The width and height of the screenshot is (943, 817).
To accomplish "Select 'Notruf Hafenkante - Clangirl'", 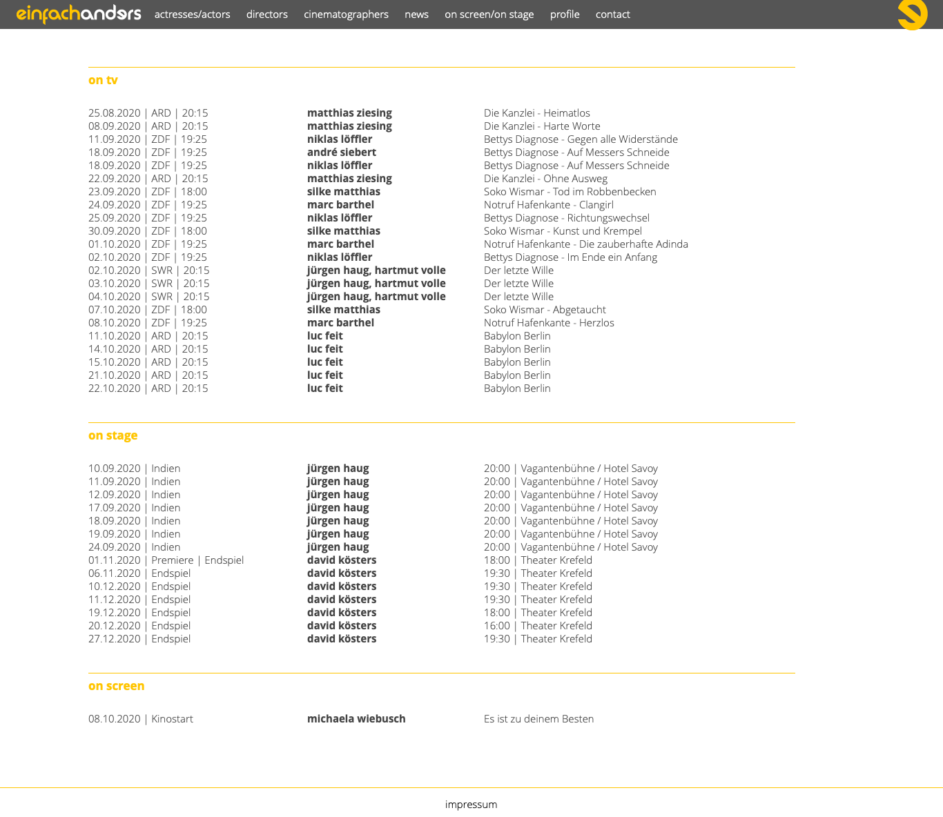I will pyautogui.click(x=549, y=205).
